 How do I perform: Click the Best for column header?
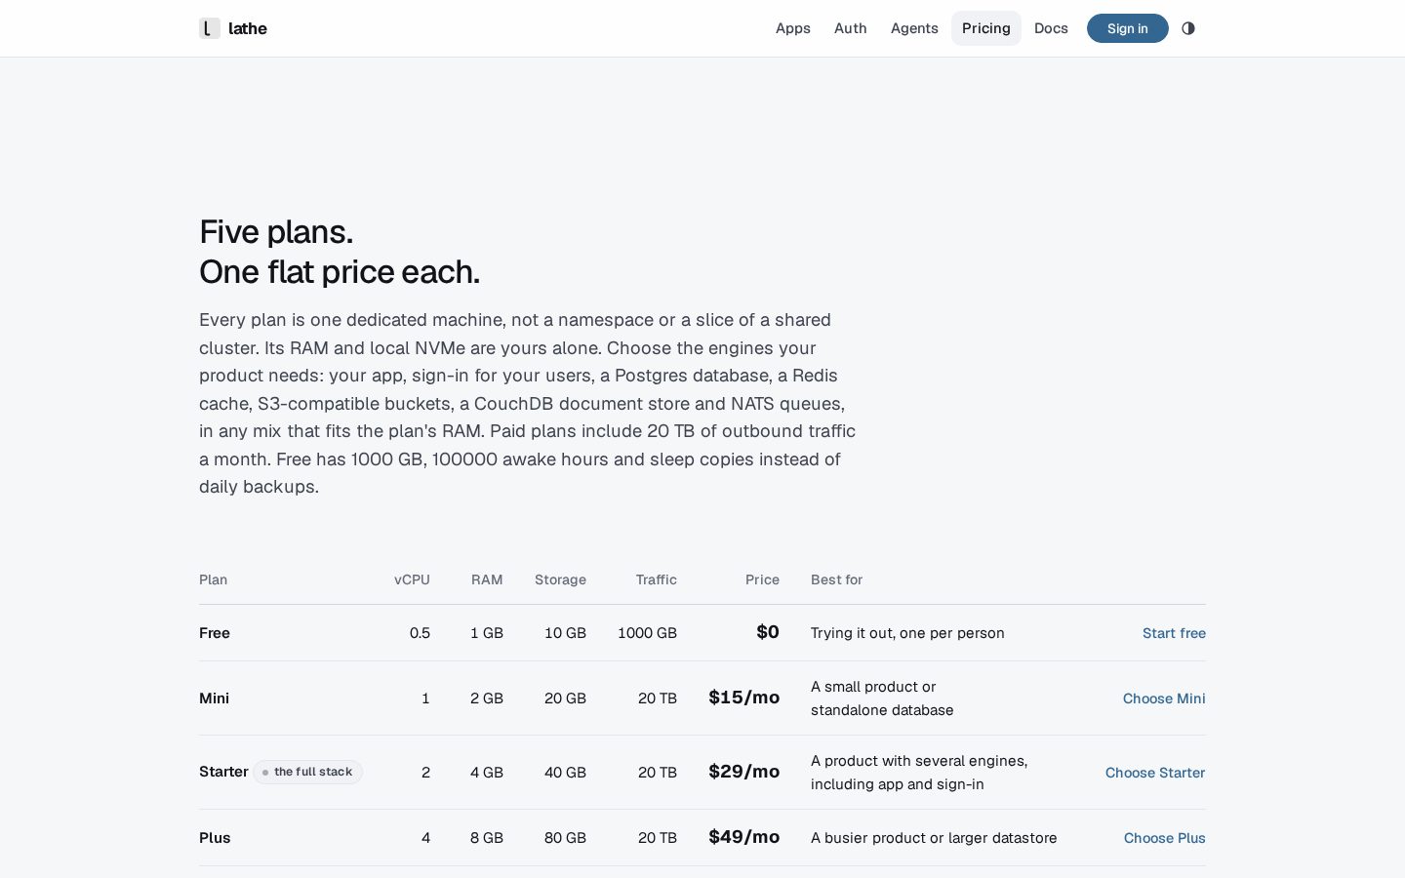coord(836,579)
